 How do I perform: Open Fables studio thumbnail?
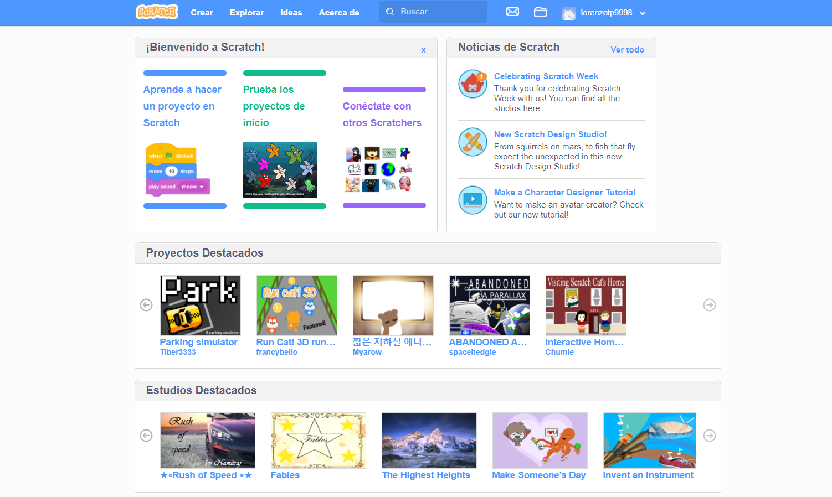pyautogui.click(x=319, y=441)
